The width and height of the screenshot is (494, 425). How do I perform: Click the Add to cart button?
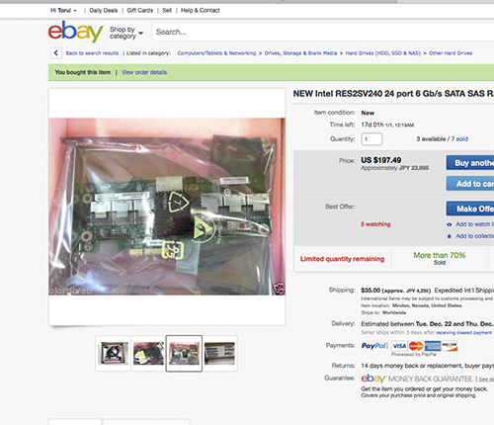pos(470,184)
